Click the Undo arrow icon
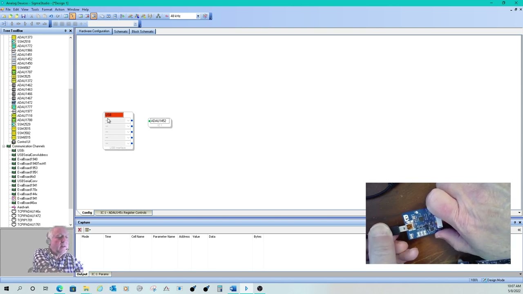 point(51,16)
